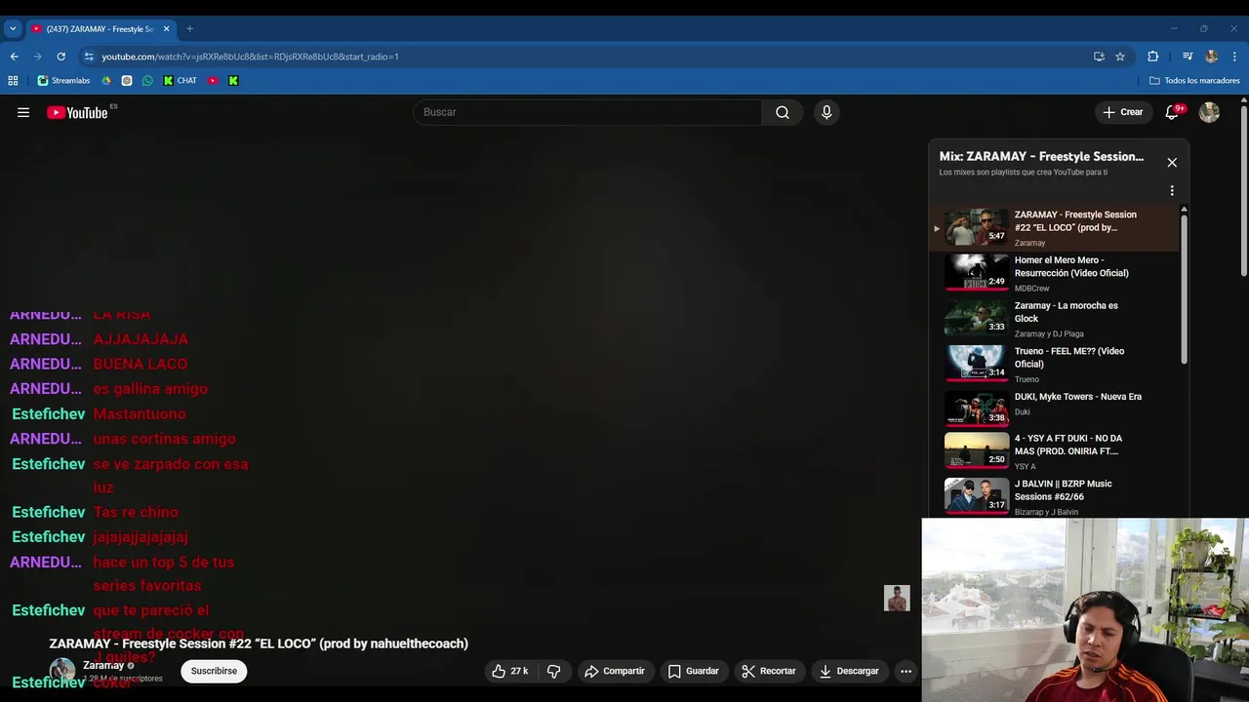Open WhatsApp bookmark icon
Viewport: 1249px width, 702px height.
(147, 81)
